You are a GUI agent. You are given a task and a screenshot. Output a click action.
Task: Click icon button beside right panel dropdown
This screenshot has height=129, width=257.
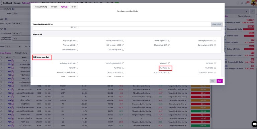(x=252, y=11)
